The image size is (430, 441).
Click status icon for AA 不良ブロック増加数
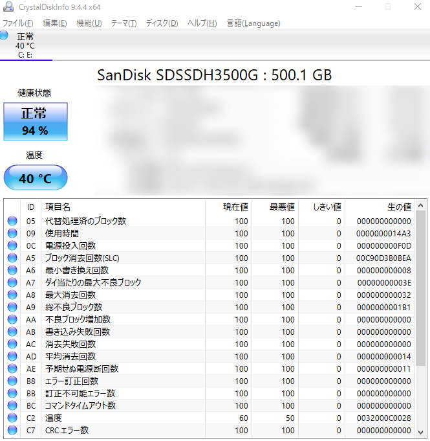point(12,319)
